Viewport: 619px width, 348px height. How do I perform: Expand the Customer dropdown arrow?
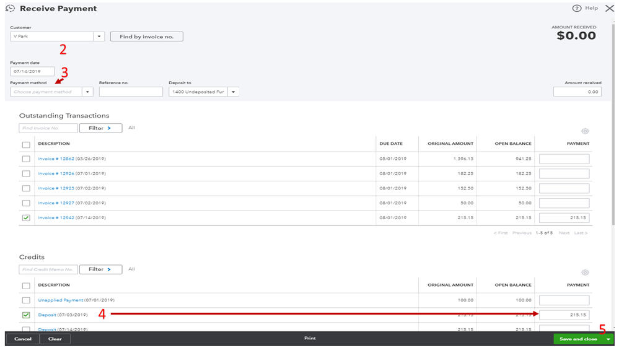point(99,37)
